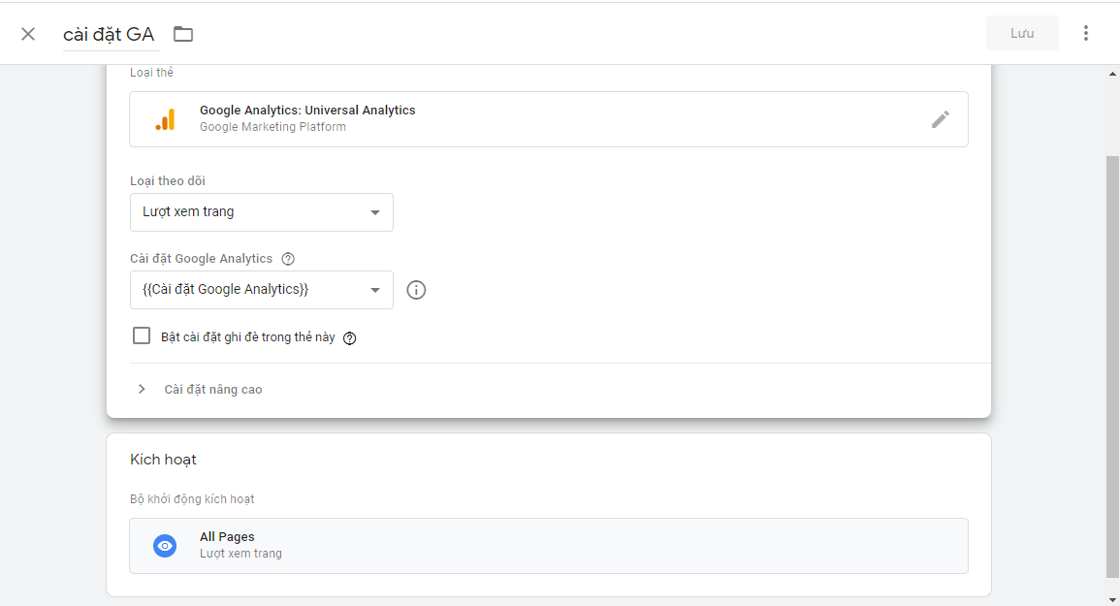Enable the Bật cài đặt ghi đè checkbox
Screen dimensions: 1120x606
click(x=142, y=335)
